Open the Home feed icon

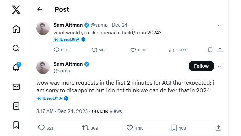click(x=16, y=29)
